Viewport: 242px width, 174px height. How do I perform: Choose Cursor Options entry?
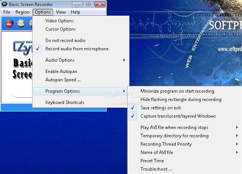click(x=81, y=29)
